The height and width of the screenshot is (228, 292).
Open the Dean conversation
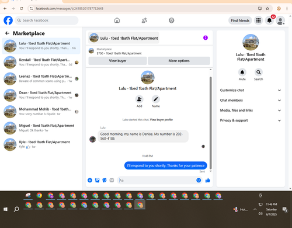41,95
